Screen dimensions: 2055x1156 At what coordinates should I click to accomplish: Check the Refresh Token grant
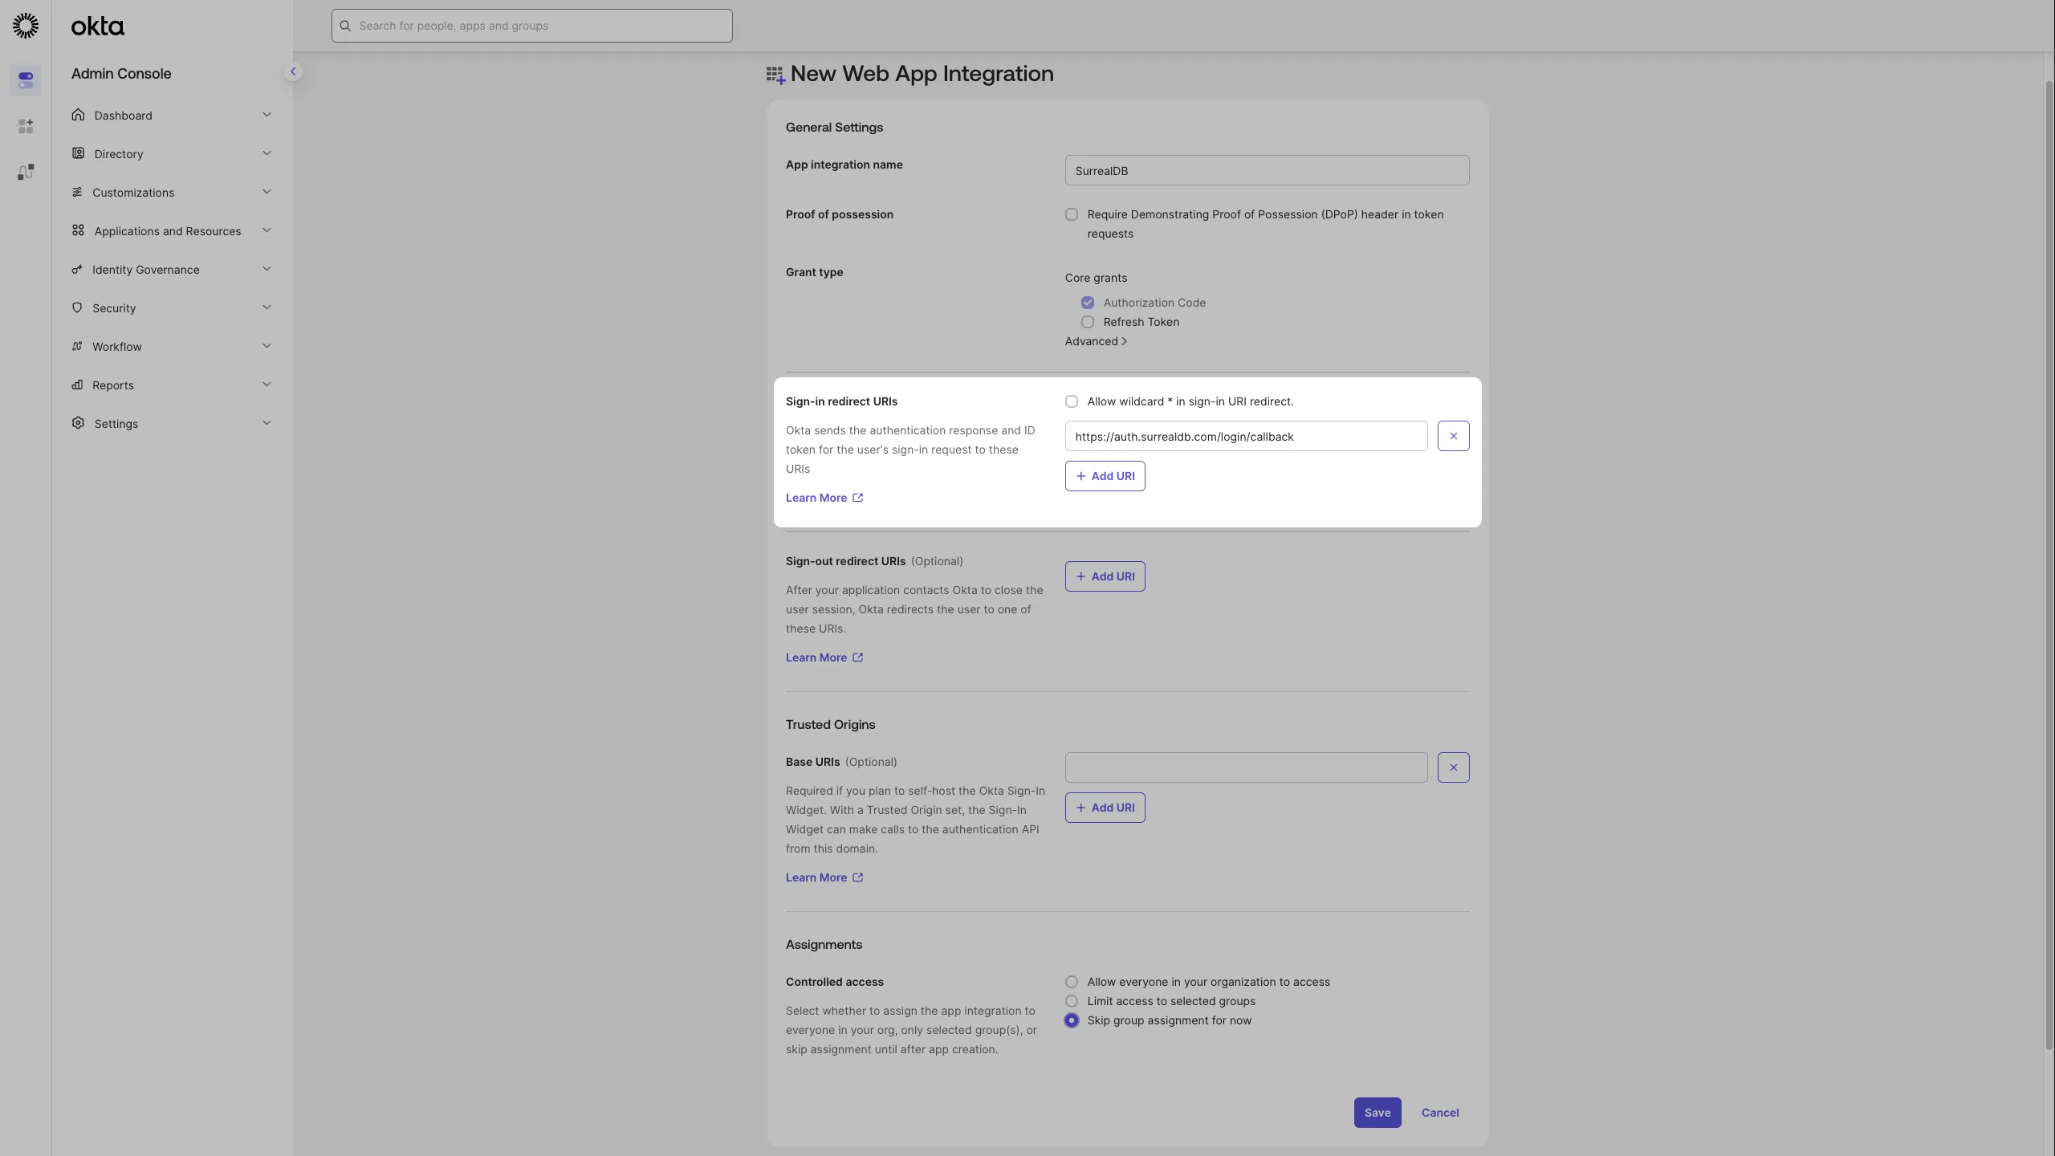pyautogui.click(x=1088, y=322)
